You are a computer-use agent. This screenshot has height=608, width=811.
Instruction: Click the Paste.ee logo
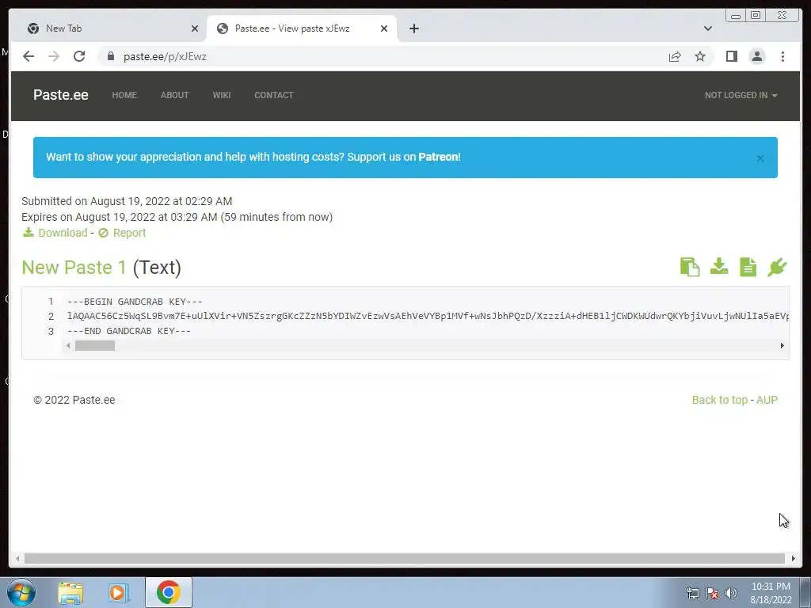[60, 95]
